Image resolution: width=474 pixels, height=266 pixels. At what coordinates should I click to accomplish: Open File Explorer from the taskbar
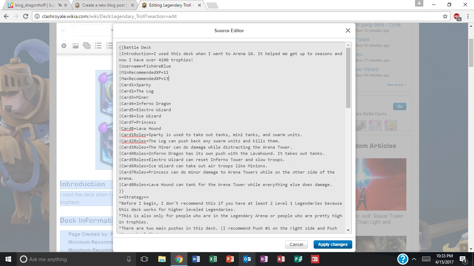click(x=162, y=259)
